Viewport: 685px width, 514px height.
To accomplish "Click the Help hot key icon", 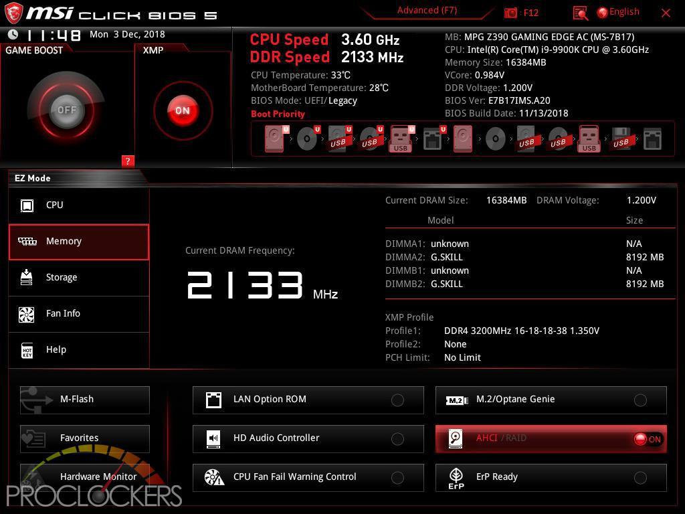I will point(27,350).
